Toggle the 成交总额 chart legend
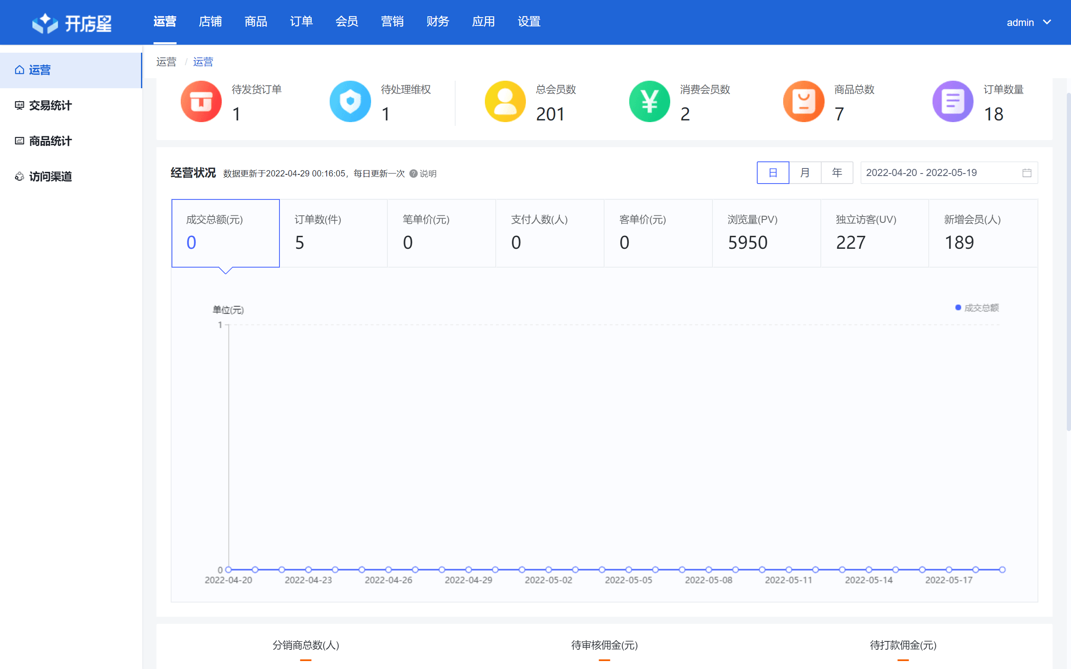1071x669 pixels. click(978, 307)
